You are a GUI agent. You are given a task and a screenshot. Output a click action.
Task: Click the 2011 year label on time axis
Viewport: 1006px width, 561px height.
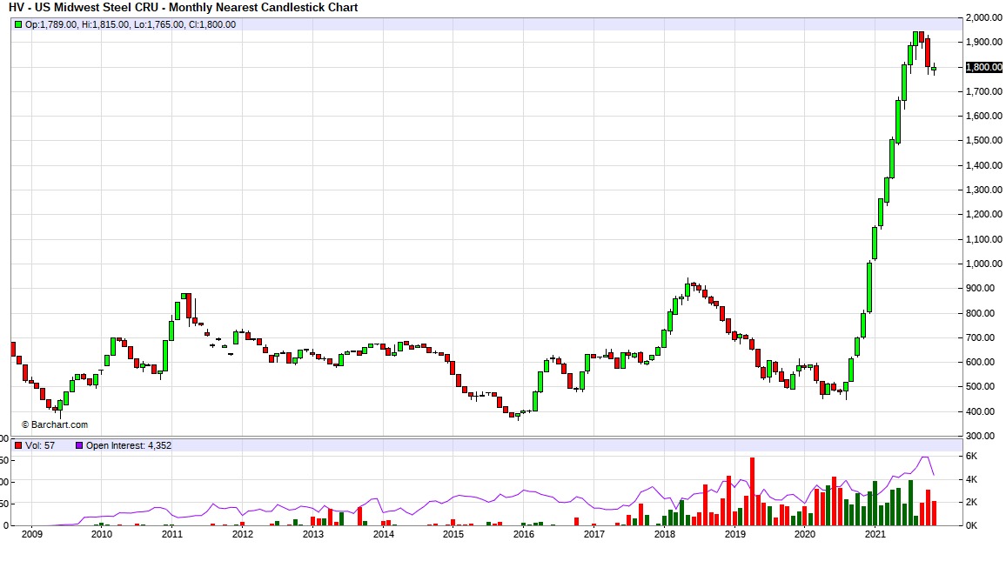172,534
